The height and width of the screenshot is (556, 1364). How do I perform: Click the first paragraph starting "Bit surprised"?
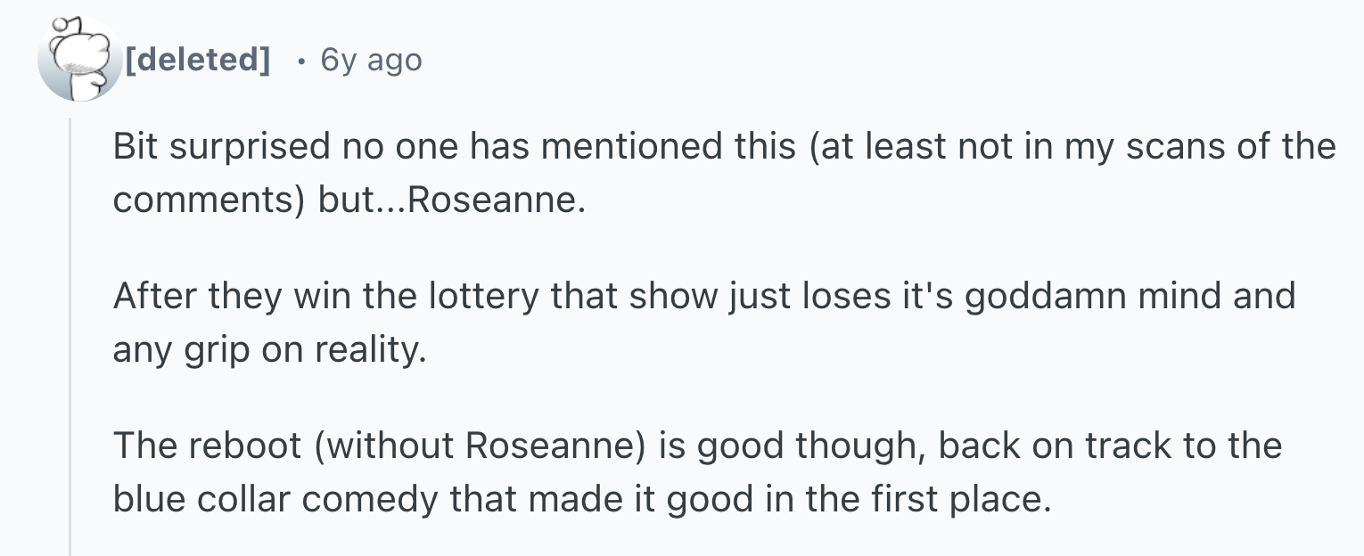725,173
